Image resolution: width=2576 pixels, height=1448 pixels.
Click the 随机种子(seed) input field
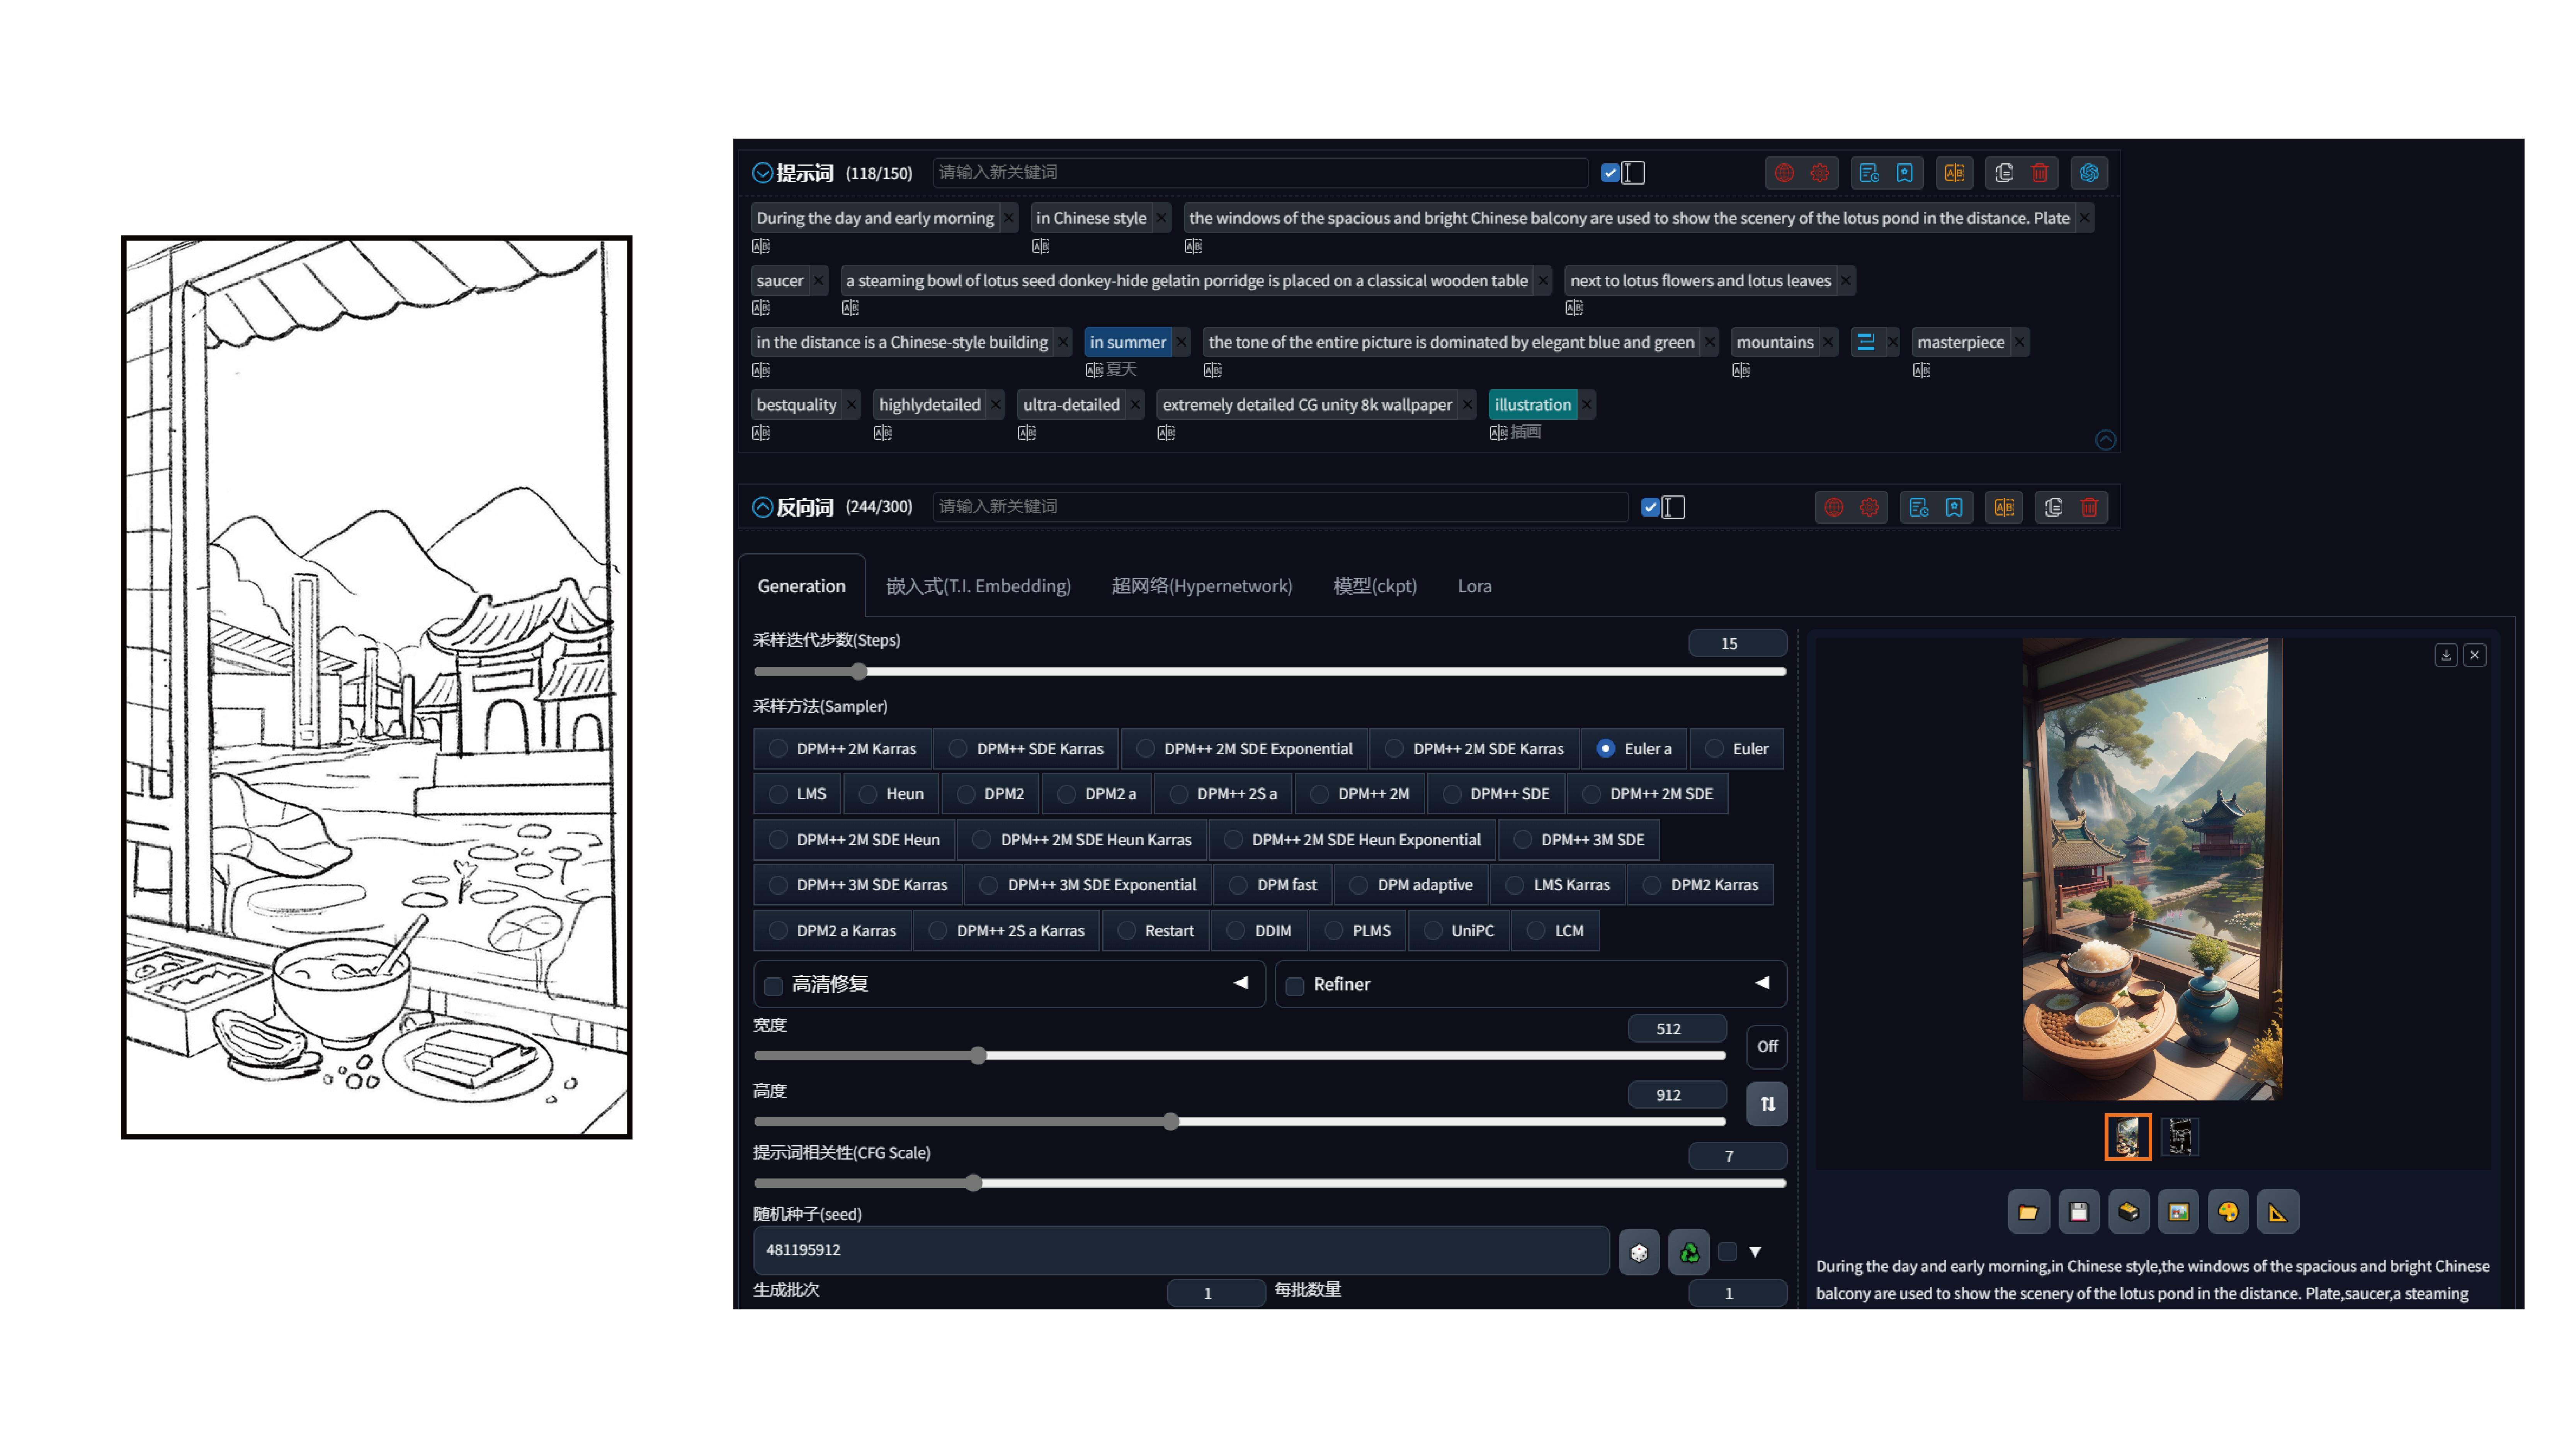1181,1251
